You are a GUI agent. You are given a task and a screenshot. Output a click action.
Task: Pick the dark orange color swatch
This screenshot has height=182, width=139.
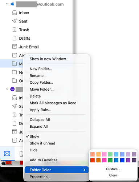click(x=98, y=160)
